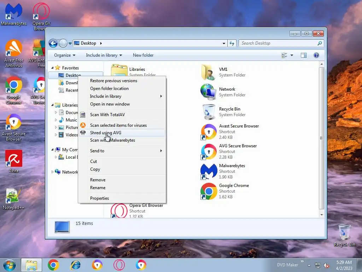The height and width of the screenshot is (272, 362).
Task: Select Avast Secure Browser shortcut in list
Action: coord(209,132)
